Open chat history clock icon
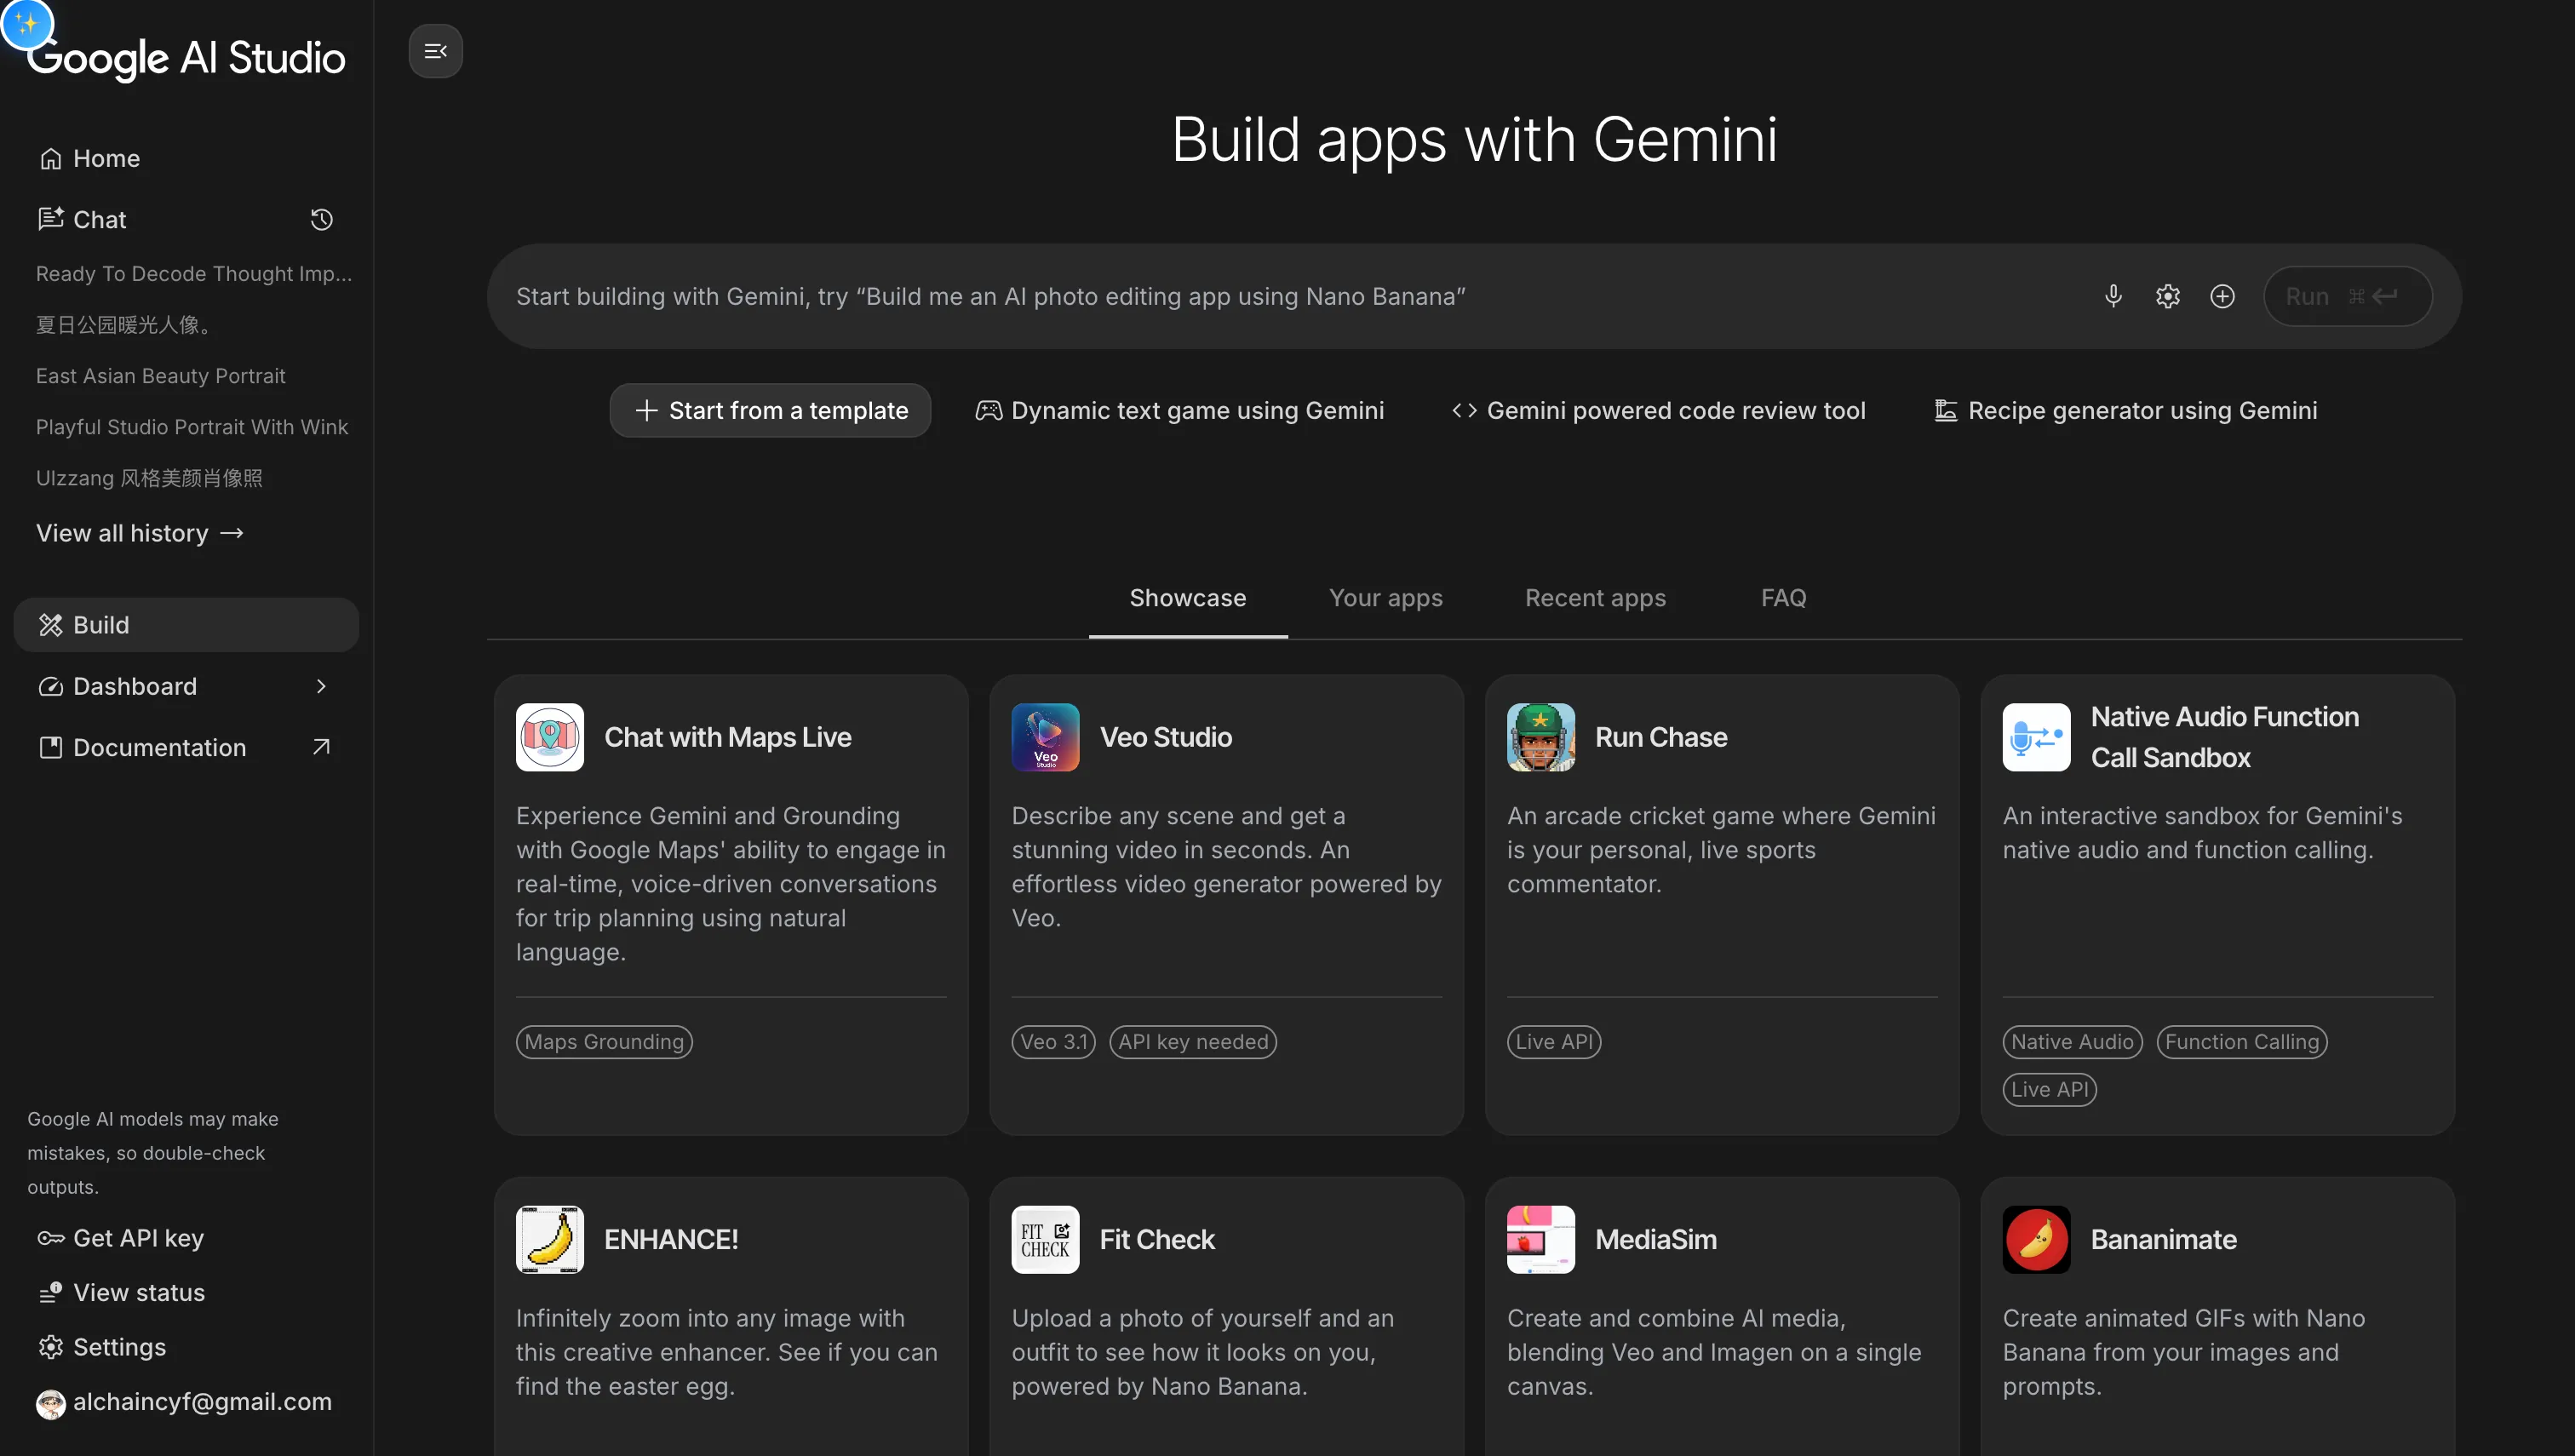This screenshot has width=2575, height=1456. (321, 219)
